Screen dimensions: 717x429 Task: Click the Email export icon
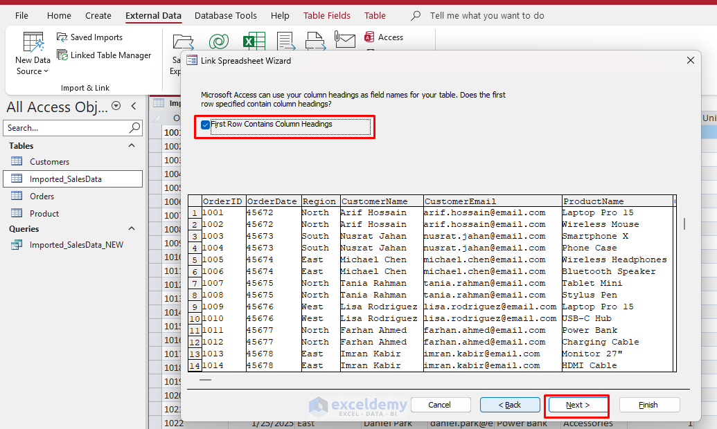coord(345,39)
